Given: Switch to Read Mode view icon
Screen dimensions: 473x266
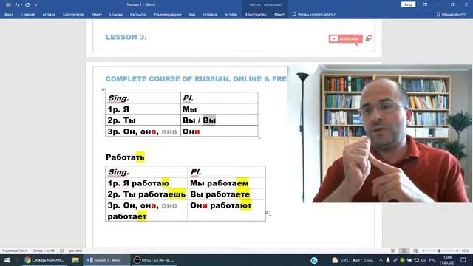Looking at the screenshot, I should [393, 250].
